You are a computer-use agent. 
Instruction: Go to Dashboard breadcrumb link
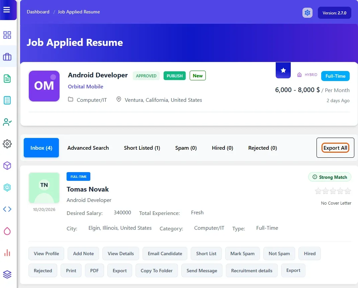point(38,12)
